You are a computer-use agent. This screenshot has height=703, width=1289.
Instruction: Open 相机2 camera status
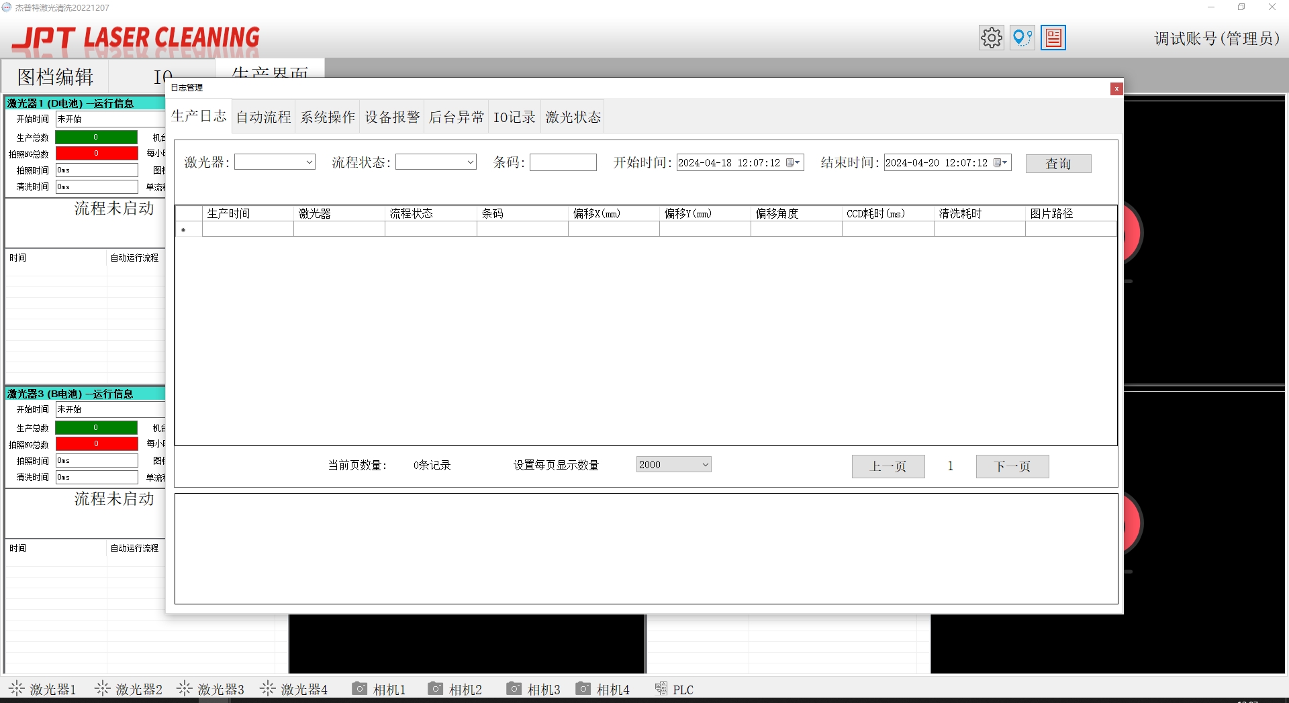[x=455, y=689]
